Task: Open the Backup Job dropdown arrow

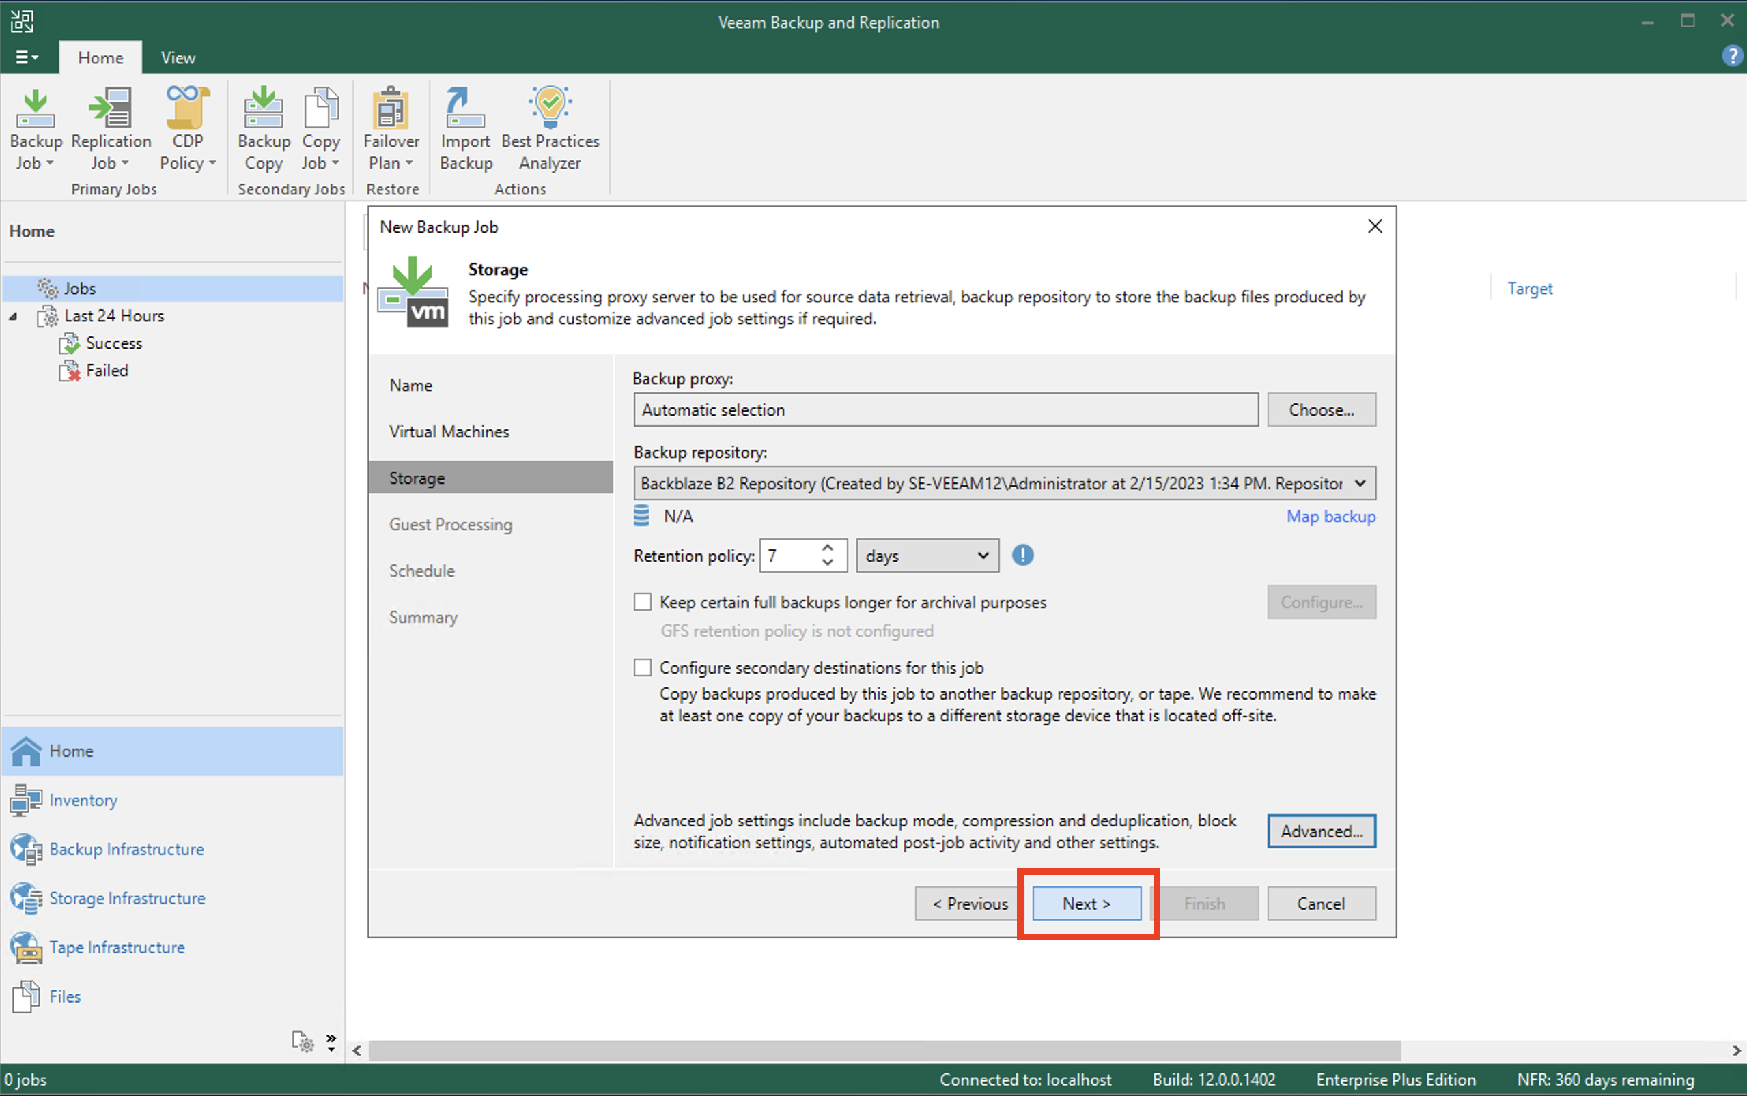Action: click(x=50, y=164)
